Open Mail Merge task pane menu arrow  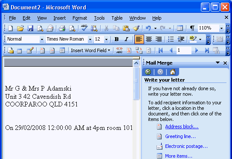click(217, 63)
